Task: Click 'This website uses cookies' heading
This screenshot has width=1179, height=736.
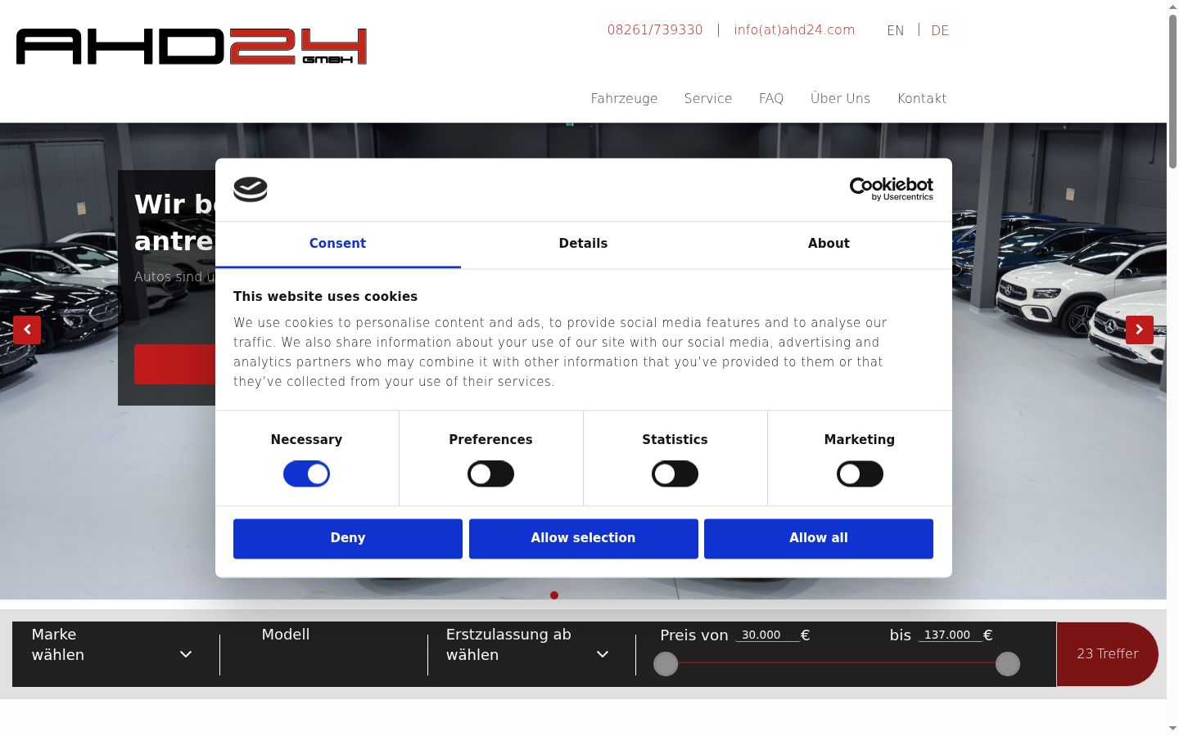Action: tap(325, 297)
